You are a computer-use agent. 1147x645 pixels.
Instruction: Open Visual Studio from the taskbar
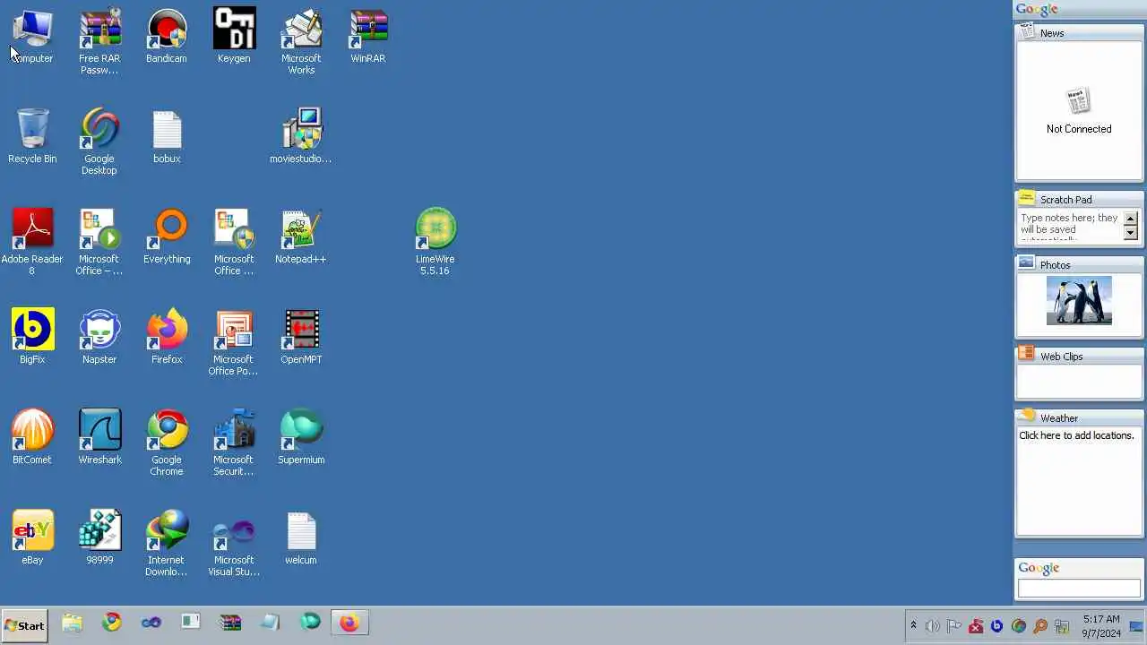click(x=151, y=623)
